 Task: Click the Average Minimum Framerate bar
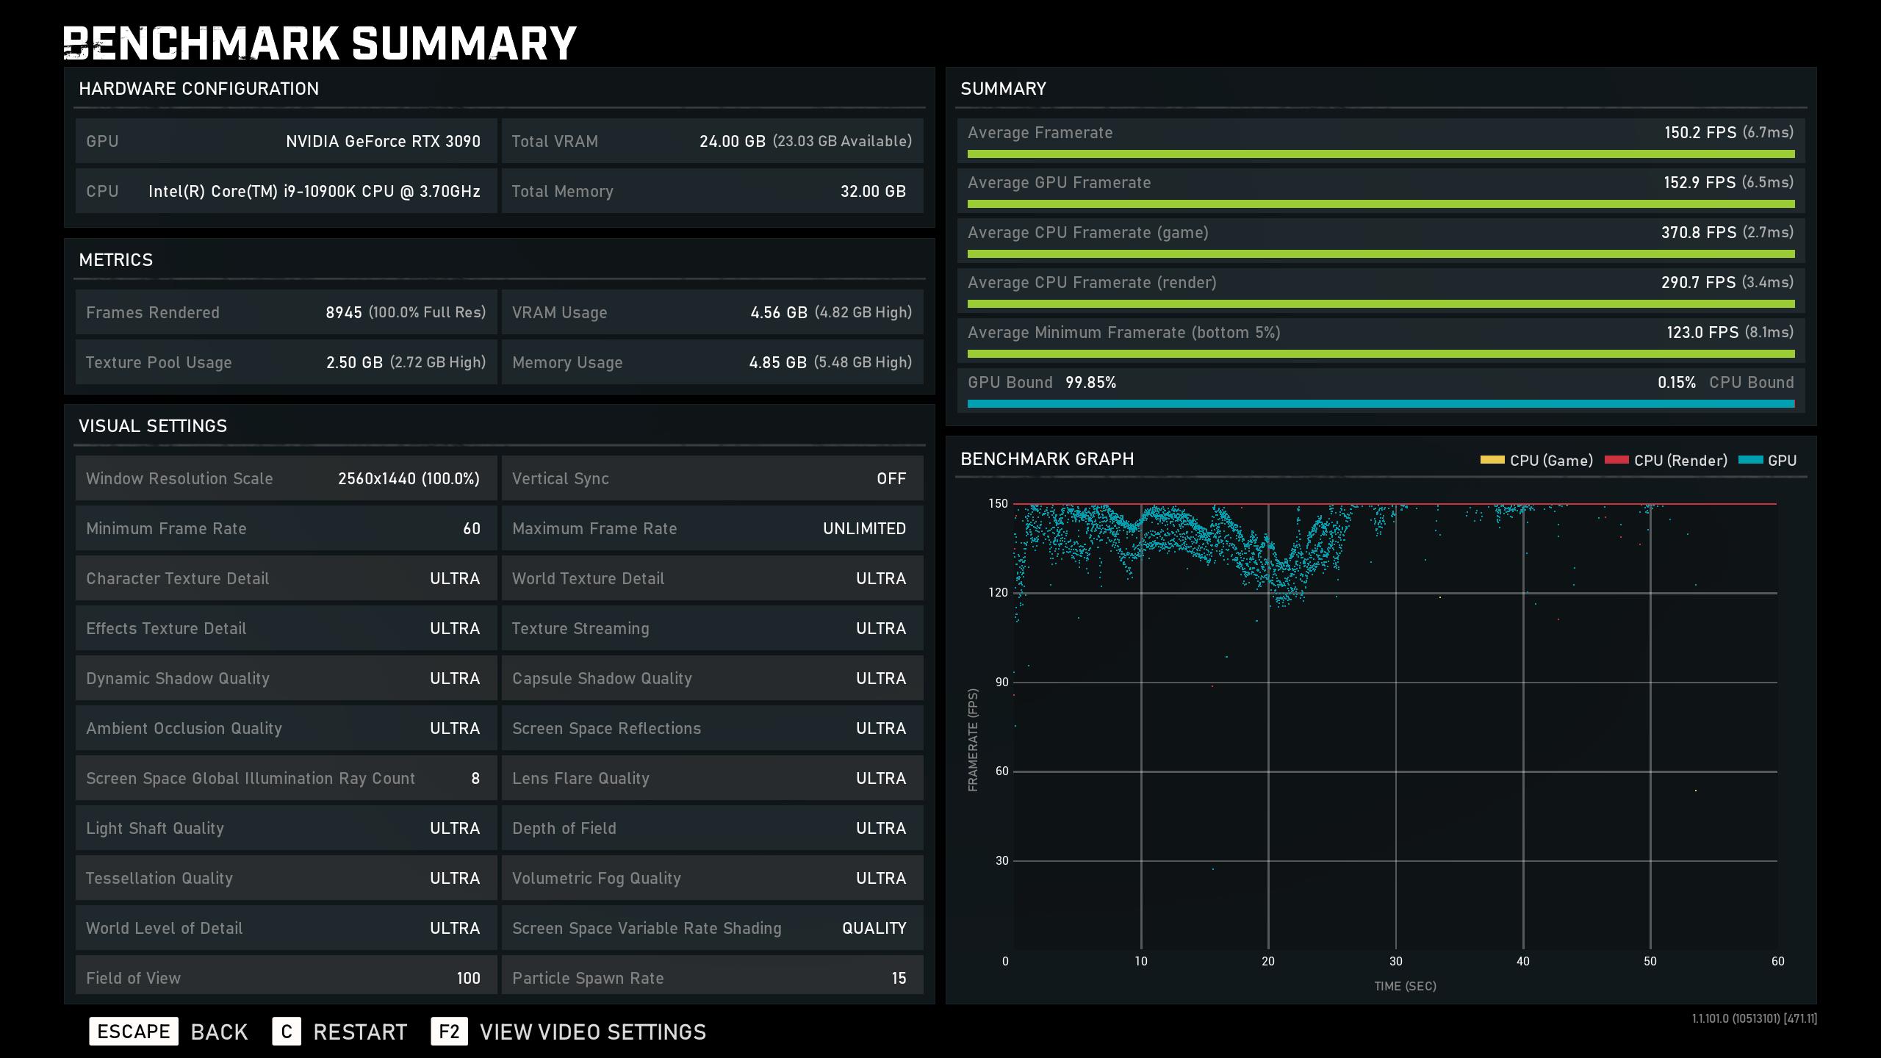pos(1381,354)
